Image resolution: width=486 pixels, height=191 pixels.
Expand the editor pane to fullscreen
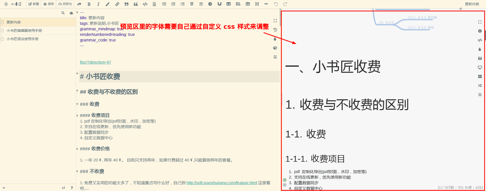pos(275,21)
